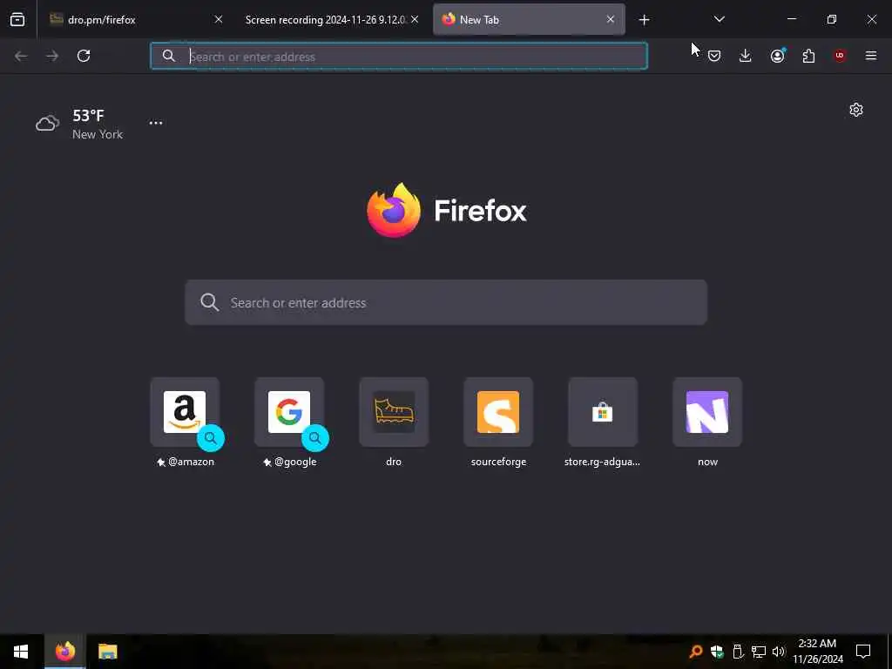Click the safely remove hardware tray icon
This screenshot has width=892, height=669.
[738, 652]
